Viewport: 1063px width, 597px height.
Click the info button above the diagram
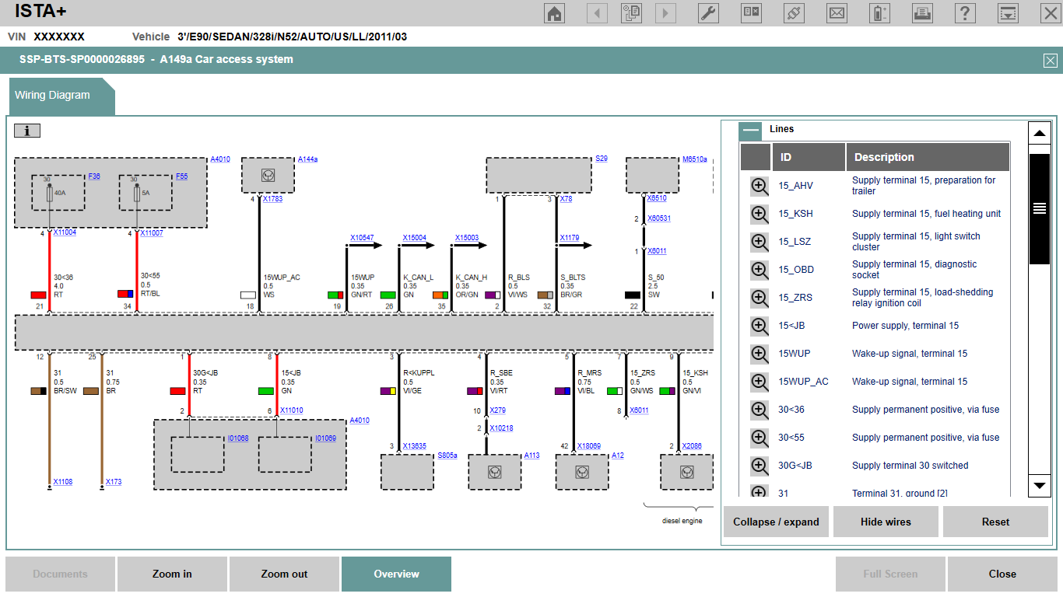(27, 131)
